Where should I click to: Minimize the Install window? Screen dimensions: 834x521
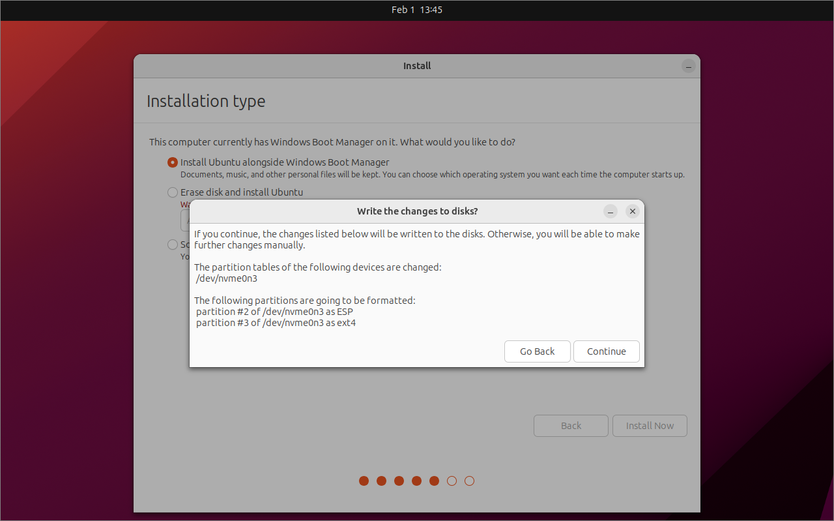click(x=689, y=66)
